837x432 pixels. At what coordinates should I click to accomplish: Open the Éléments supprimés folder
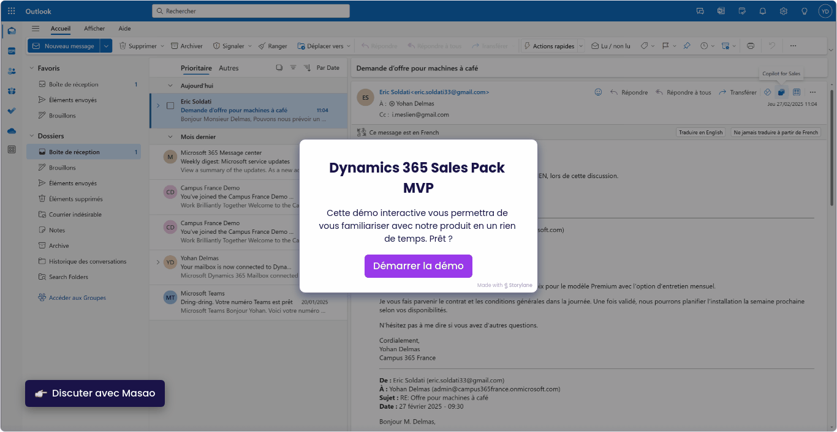[76, 199]
